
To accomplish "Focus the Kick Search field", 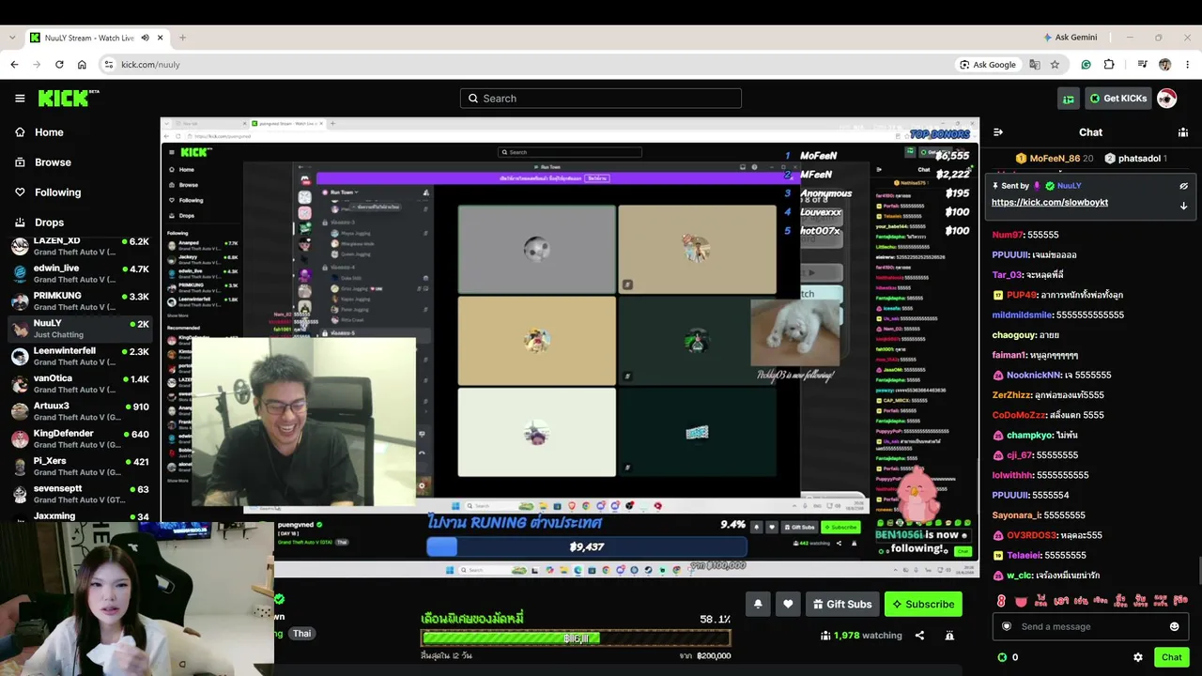I will coord(601,99).
